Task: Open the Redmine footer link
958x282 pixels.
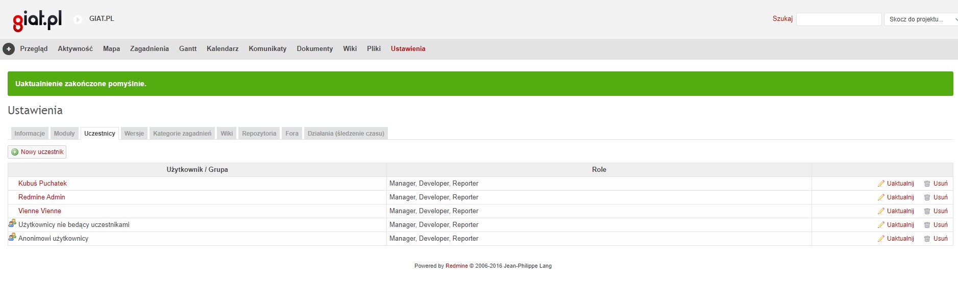Action: pyautogui.click(x=457, y=266)
